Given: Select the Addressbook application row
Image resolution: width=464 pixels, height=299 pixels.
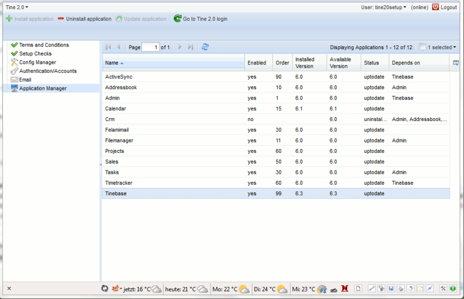Looking at the screenshot, I should 276,87.
